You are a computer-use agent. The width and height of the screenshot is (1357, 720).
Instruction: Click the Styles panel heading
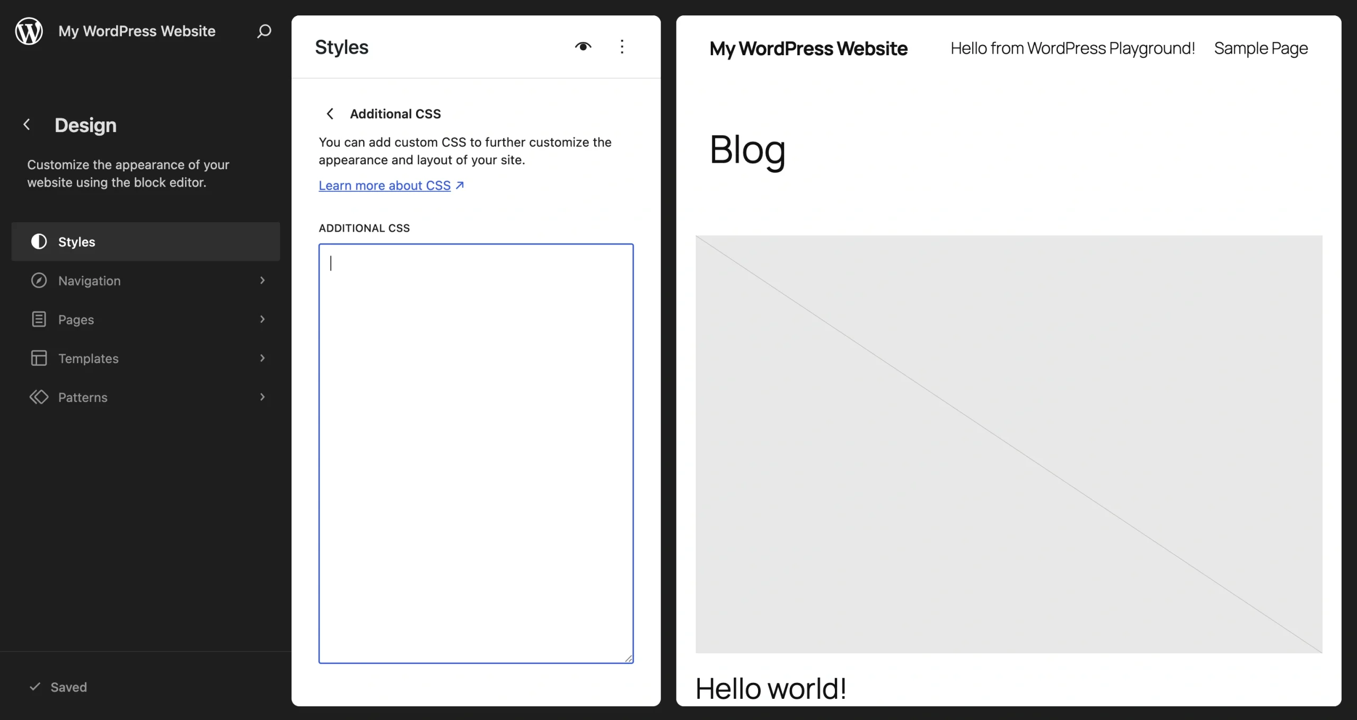[x=342, y=47]
